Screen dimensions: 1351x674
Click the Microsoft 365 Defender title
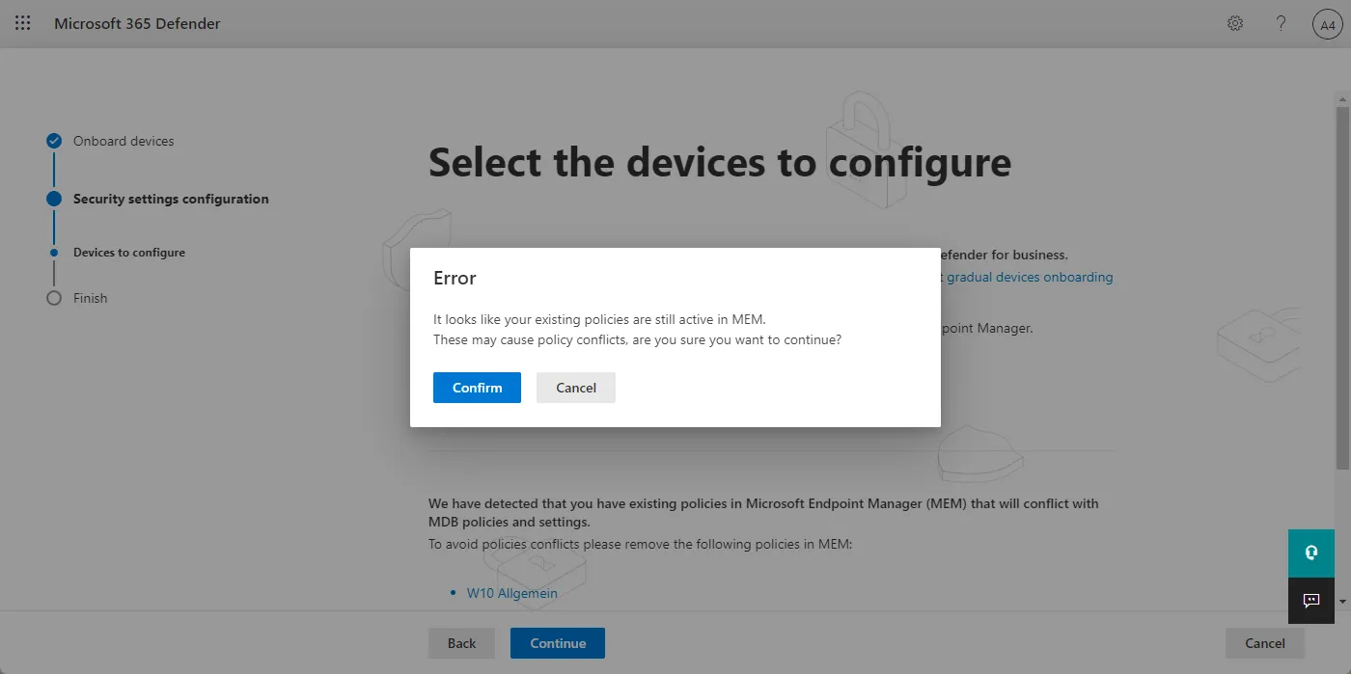137,23
